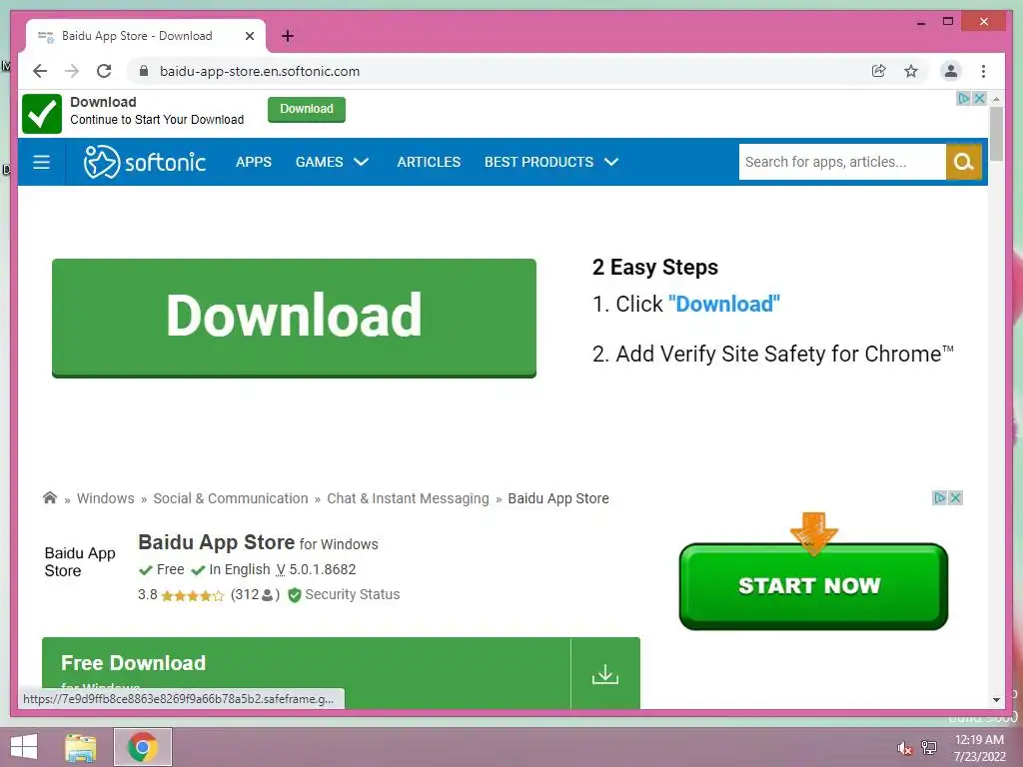
Task: Open the Windows breadcrumb link
Action: (106, 498)
